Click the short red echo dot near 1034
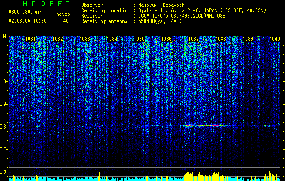285x181 pixels. (x=99, y=127)
